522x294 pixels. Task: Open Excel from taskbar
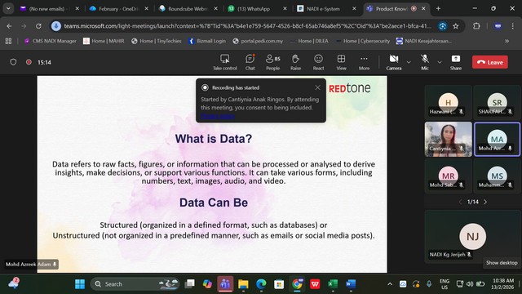pyautogui.click(x=333, y=284)
